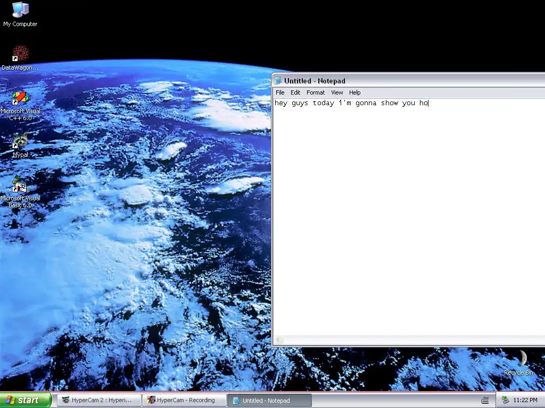Select the DataWagon desktop shortcut

coord(20,57)
